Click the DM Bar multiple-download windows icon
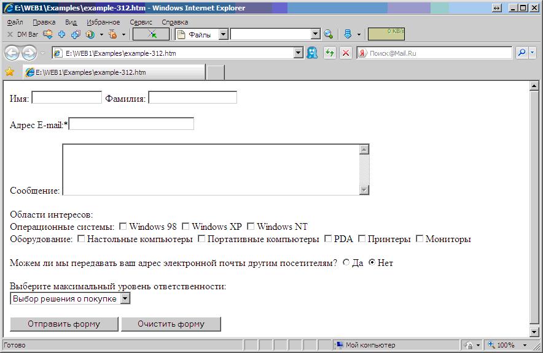This screenshot has width=543, height=353. point(76,34)
